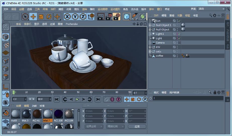Click the 应用 apply button
The width and height of the screenshot is (232, 136).
pyautogui.click(x=137, y=126)
